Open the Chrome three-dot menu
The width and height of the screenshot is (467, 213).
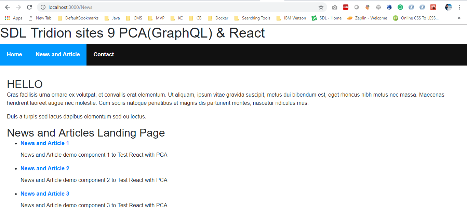tap(459, 7)
